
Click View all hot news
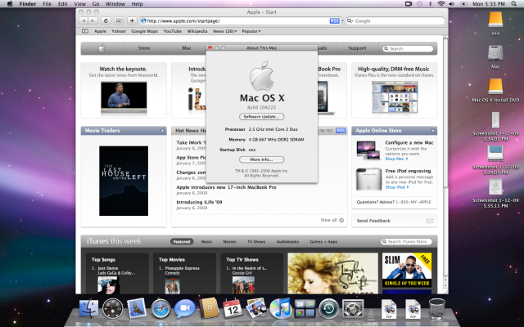tap(332, 220)
